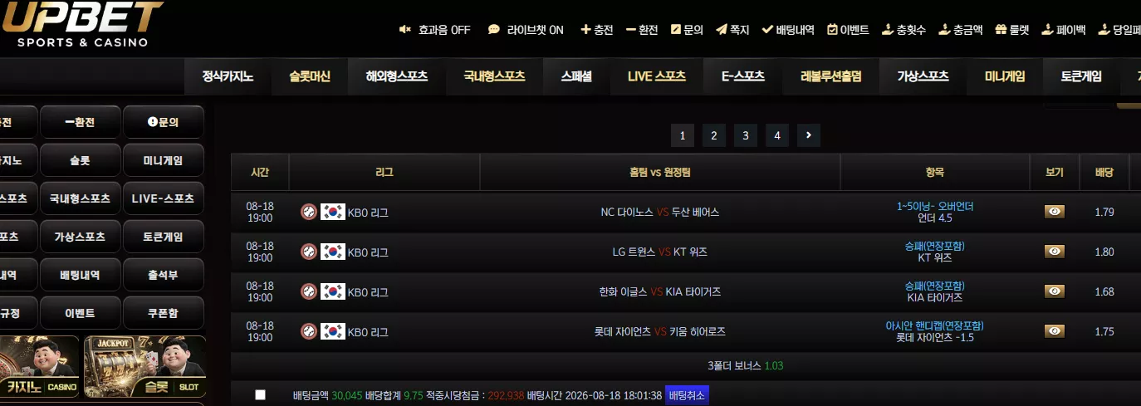This screenshot has height=406, width=1141.
Task: Go to 슬롯머신 tab
Action: tap(310, 76)
